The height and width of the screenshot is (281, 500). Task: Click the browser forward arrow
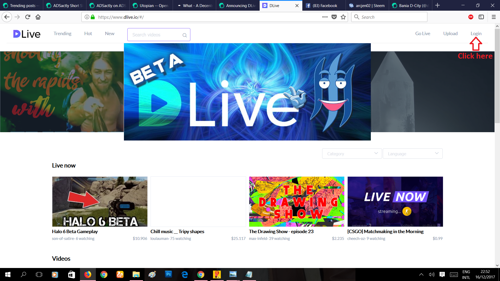[17, 17]
